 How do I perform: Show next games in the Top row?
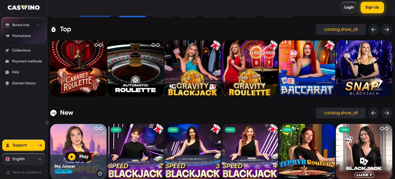[387, 30]
